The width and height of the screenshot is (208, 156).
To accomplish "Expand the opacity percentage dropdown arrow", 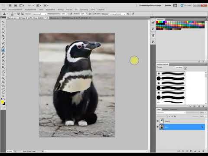I will (67, 14).
